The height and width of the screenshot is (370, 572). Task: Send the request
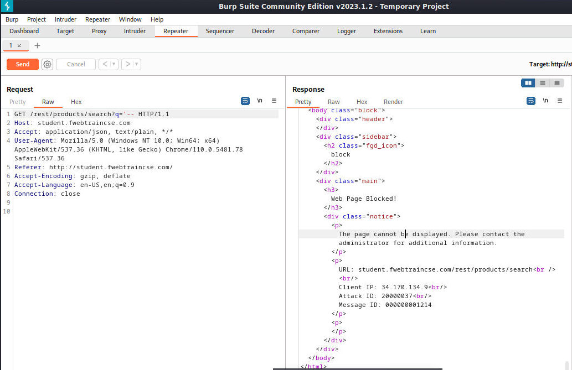(x=23, y=65)
